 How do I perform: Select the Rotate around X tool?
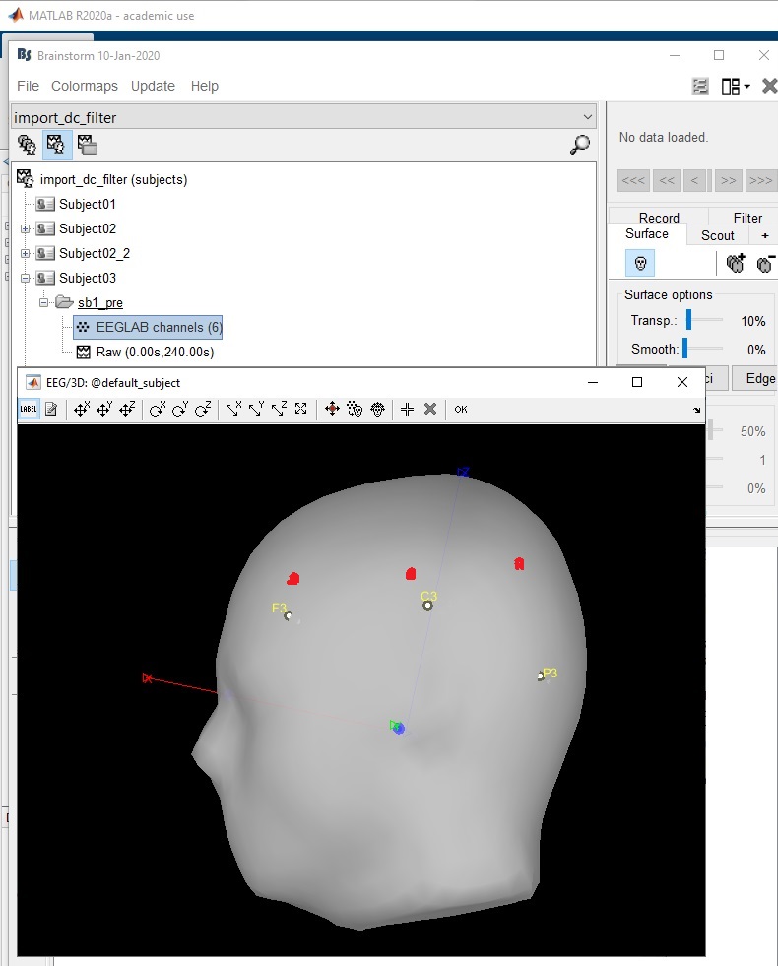point(158,409)
